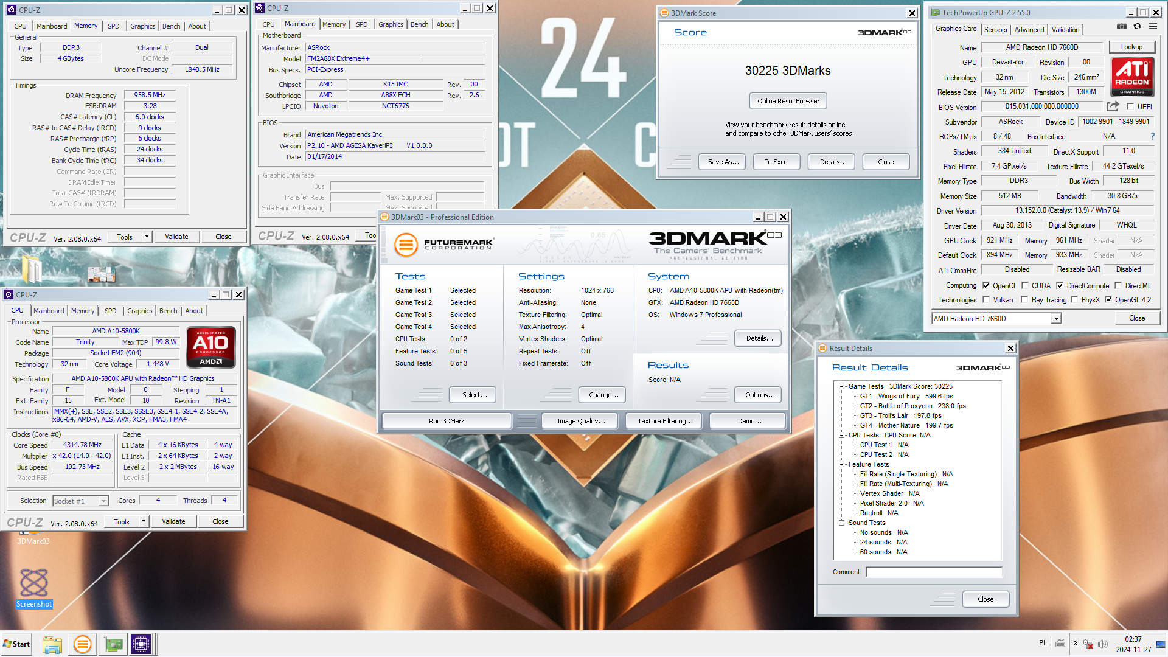This screenshot has height=657, width=1168.
Task: Click the title bar icon of the 3DMark03 window
Action: pos(384,217)
